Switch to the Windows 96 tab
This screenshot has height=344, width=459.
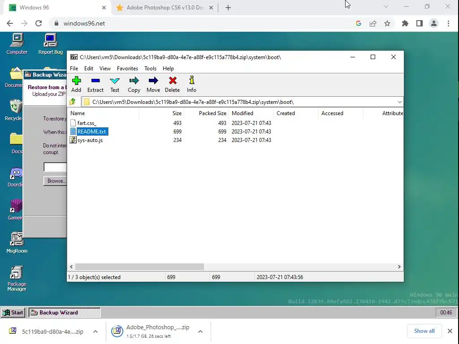point(57,8)
